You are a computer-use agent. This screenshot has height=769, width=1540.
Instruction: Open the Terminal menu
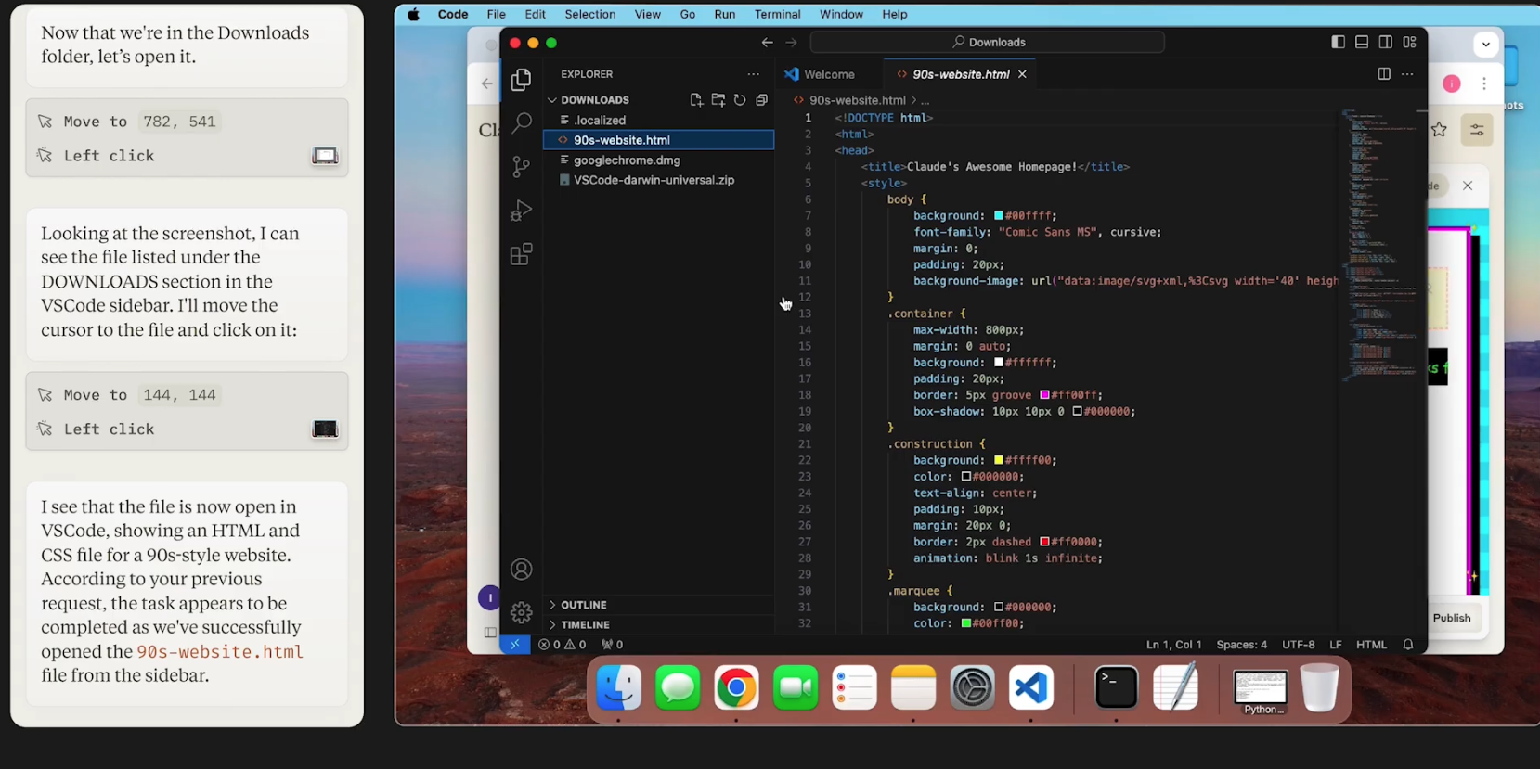coord(777,14)
